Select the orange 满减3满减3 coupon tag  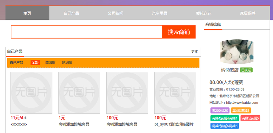coord(241,111)
